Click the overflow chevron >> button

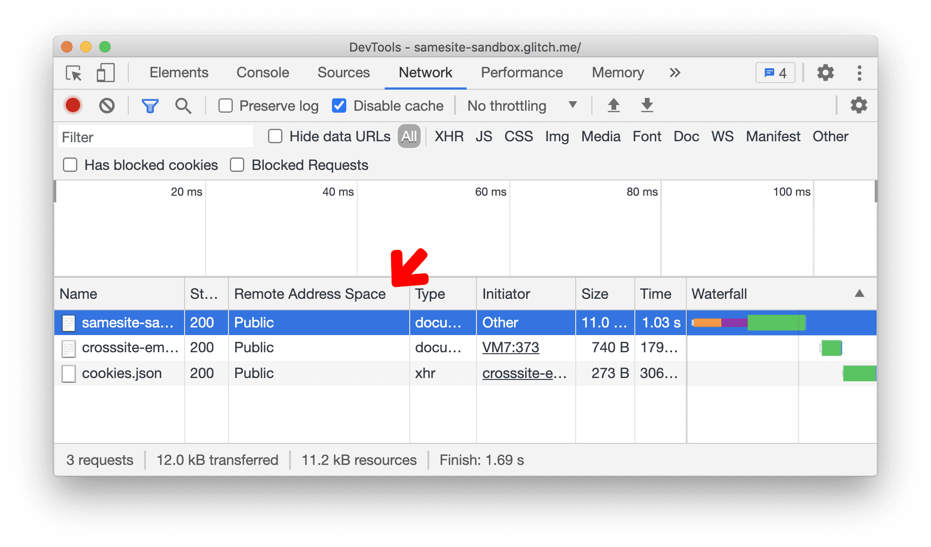click(x=674, y=73)
